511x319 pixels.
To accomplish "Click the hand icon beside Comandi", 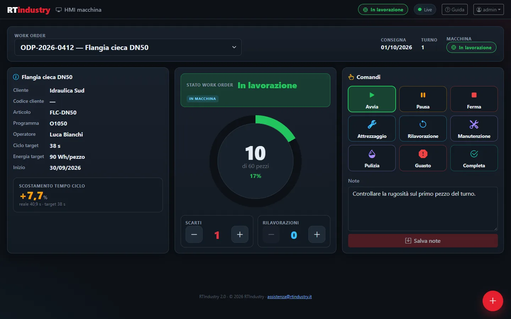I will point(351,77).
